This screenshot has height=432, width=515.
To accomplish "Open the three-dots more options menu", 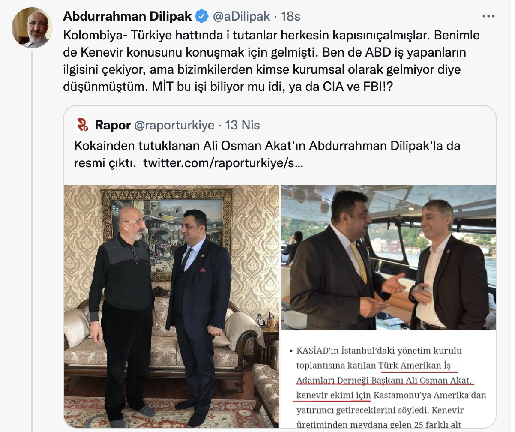I will pos(488,16).
